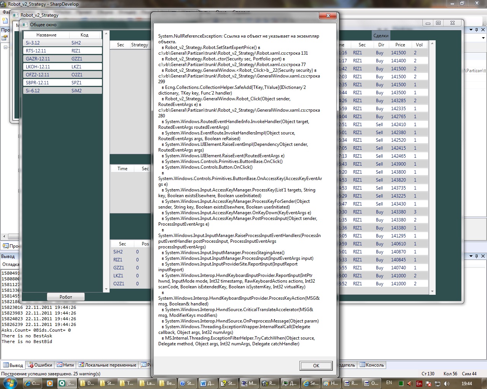Screen dimensions: 487x389
Task: Click Windows Start button
Action: coord(10,383)
